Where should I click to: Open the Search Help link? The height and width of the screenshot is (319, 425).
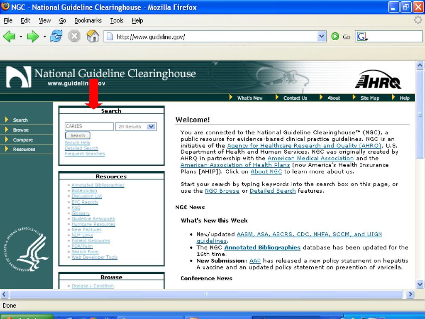click(78, 143)
